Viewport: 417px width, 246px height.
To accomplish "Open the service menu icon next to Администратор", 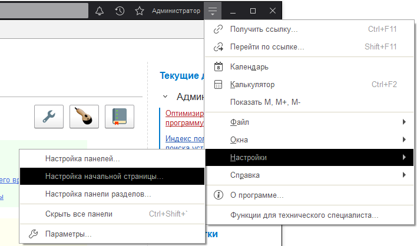I will click(x=213, y=11).
